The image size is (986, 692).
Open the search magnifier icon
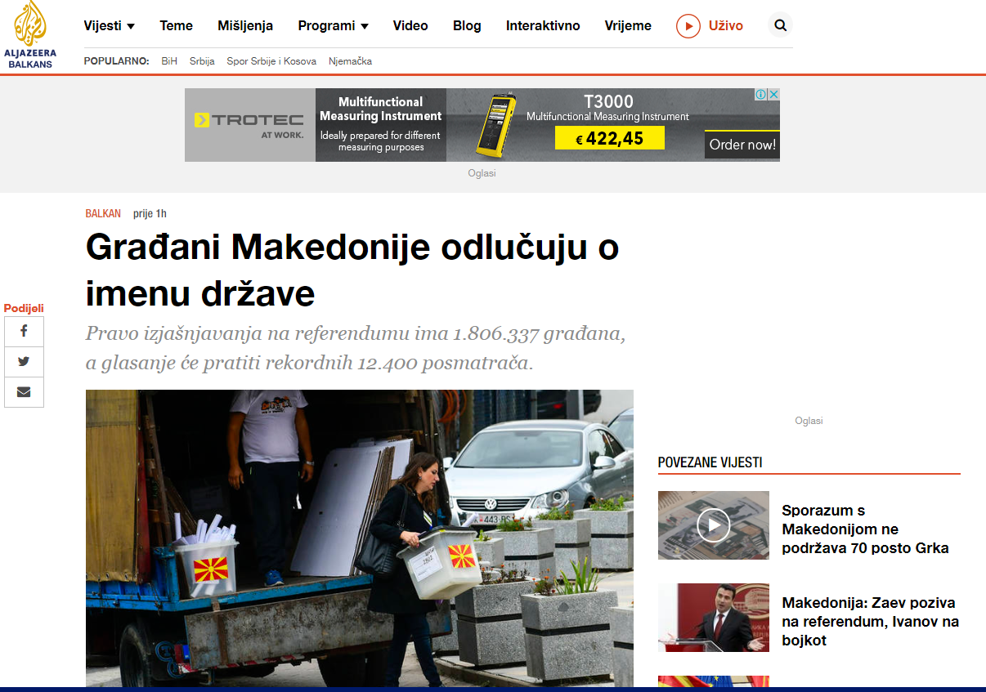click(x=780, y=25)
